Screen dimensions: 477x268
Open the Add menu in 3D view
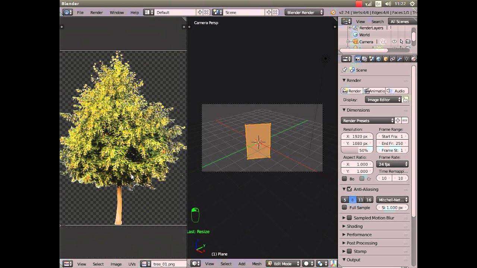(x=242, y=264)
